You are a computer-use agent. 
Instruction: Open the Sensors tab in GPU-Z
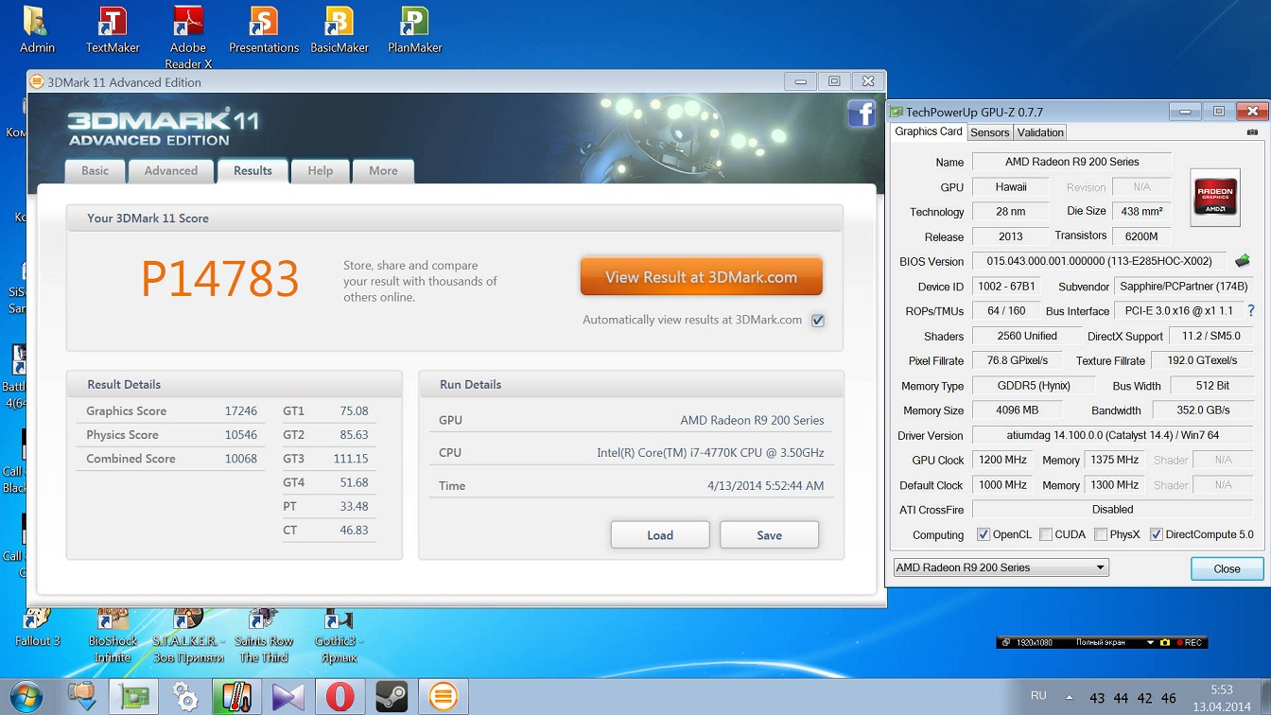[x=989, y=133]
